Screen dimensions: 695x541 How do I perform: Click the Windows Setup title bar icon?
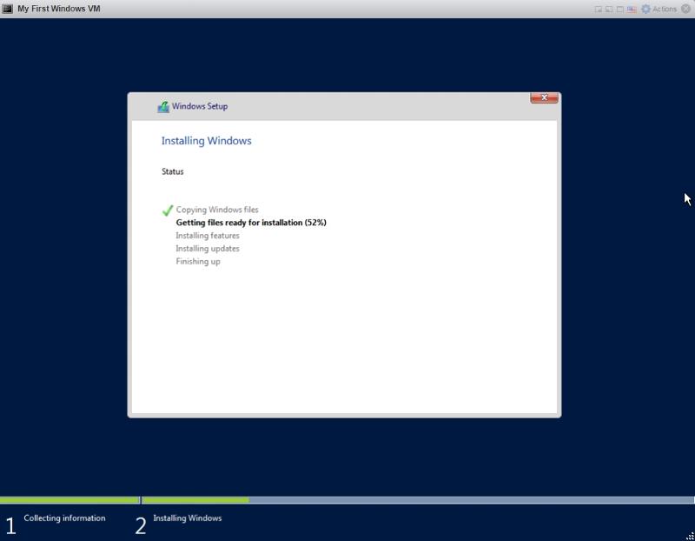tap(163, 106)
